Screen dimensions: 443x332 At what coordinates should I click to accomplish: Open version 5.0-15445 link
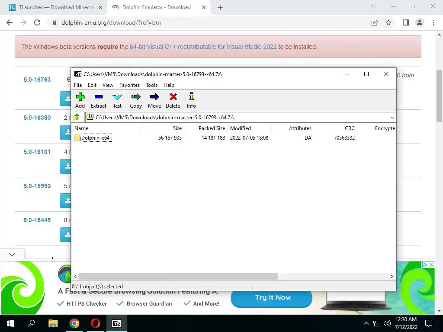pos(37,220)
